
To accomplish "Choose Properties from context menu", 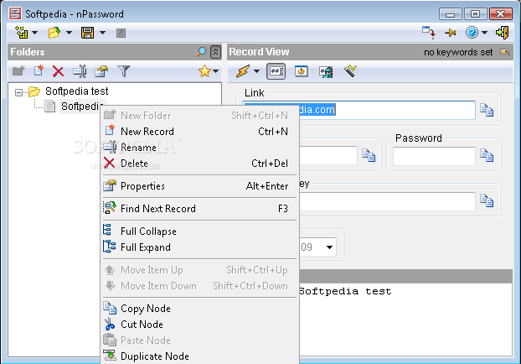I will coord(199,186).
